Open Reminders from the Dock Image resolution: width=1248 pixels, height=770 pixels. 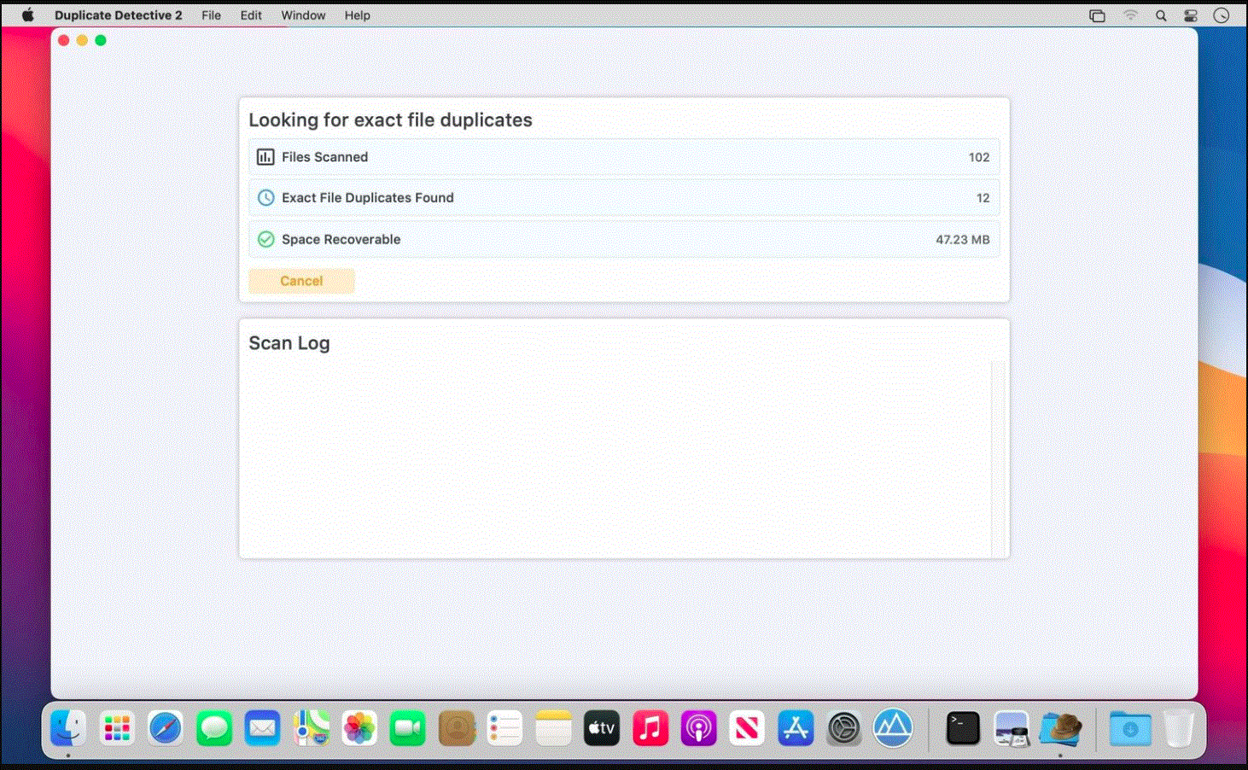coord(504,729)
